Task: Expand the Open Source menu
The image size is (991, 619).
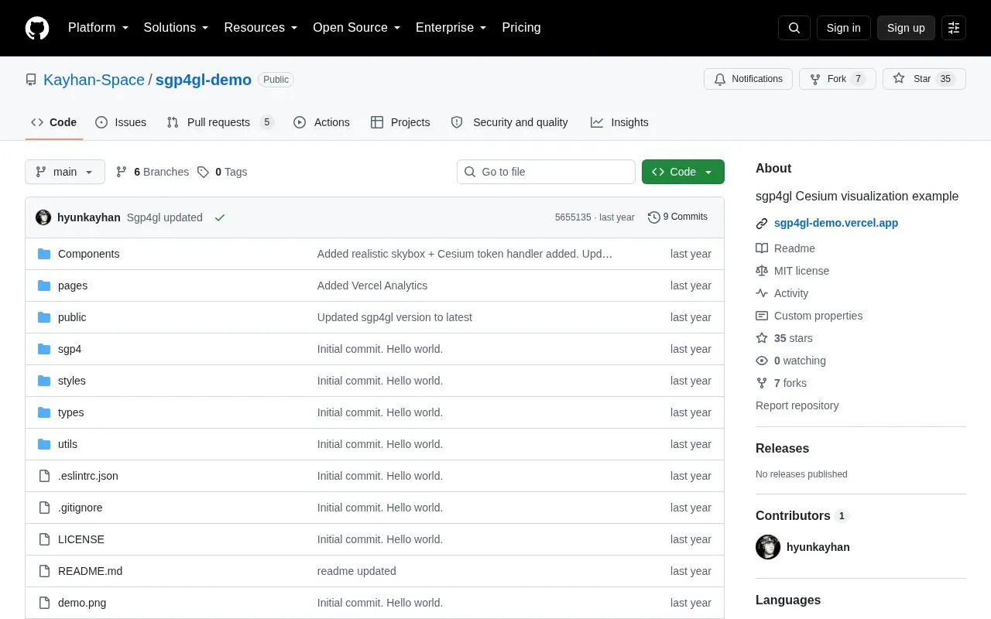Action: [356, 28]
